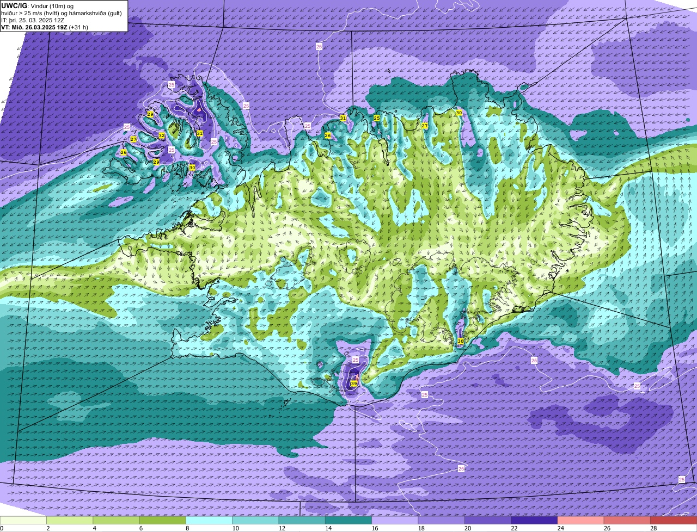Click the 0–2 m/s palest legend swatch
Viewport: 697px width, 532px height.
pyautogui.click(x=23, y=521)
